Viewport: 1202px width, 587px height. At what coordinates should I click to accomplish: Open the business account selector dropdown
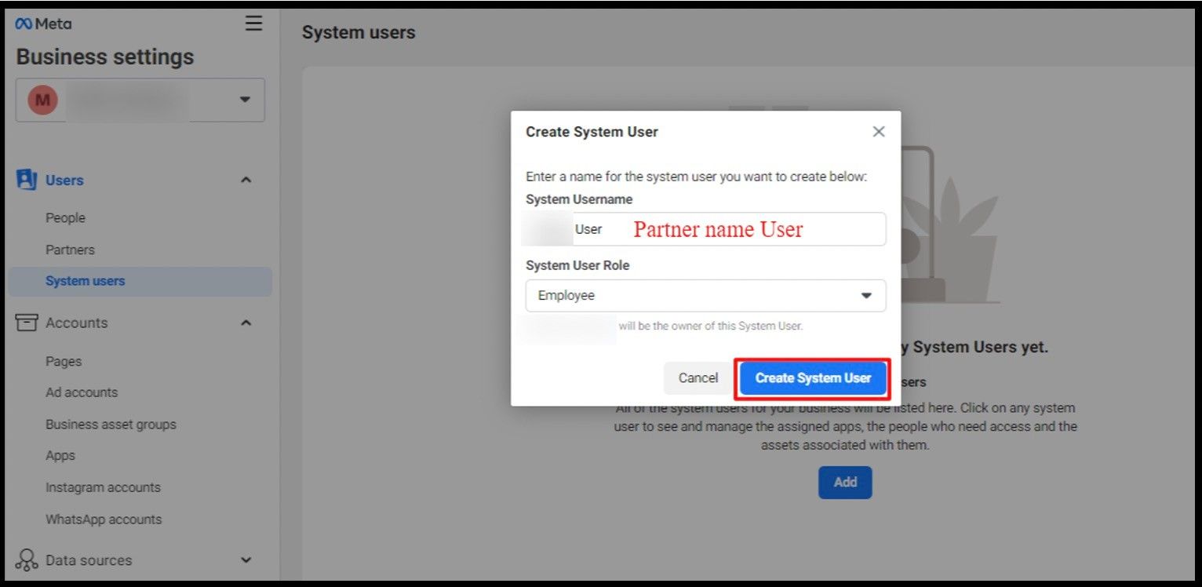tap(243, 100)
